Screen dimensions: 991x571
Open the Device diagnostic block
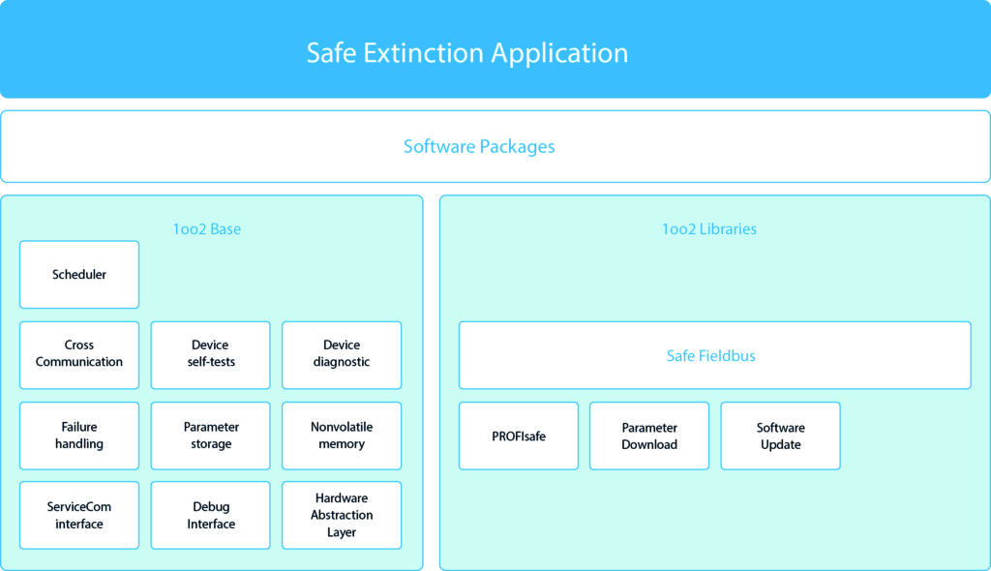342,354
